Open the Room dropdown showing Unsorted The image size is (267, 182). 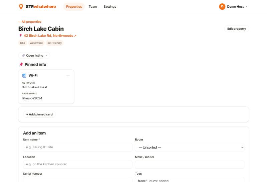190,148
